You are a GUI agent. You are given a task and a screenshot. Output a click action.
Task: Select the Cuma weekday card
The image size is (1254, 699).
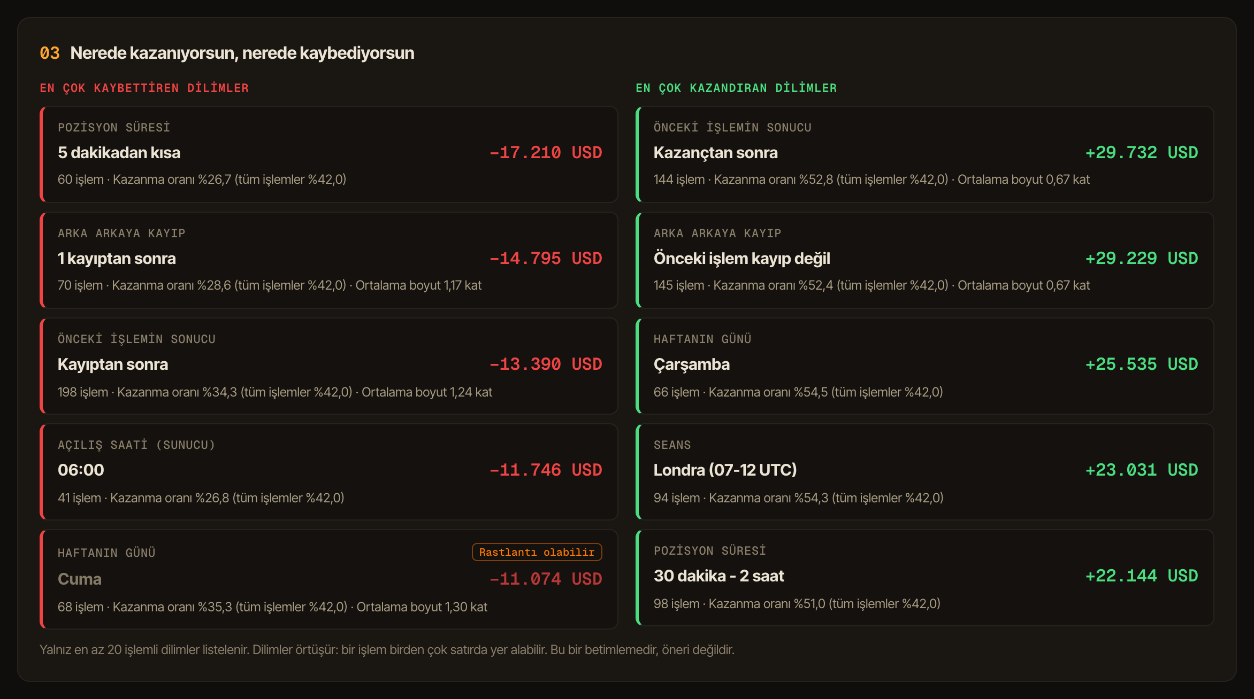(x=329, y=579)
